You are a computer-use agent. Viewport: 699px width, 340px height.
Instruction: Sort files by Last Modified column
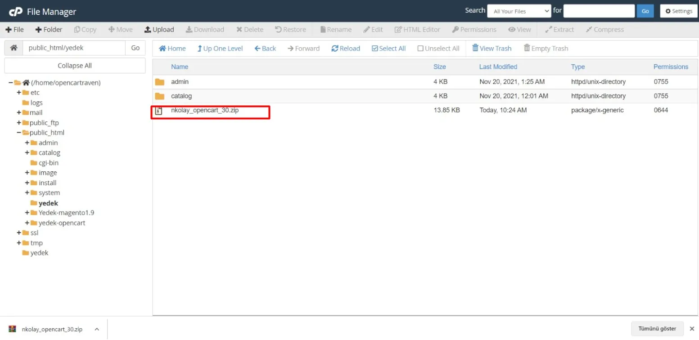(x=498, y=67)
